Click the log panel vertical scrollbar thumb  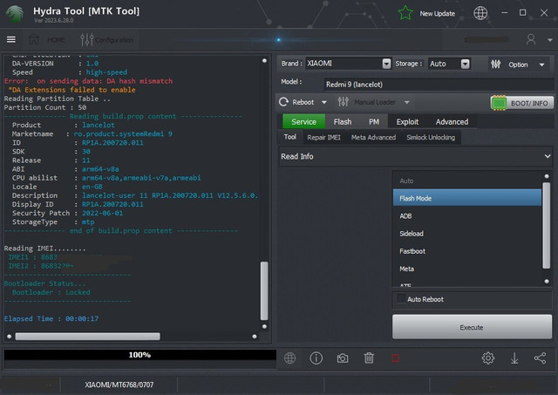[264, 290]
